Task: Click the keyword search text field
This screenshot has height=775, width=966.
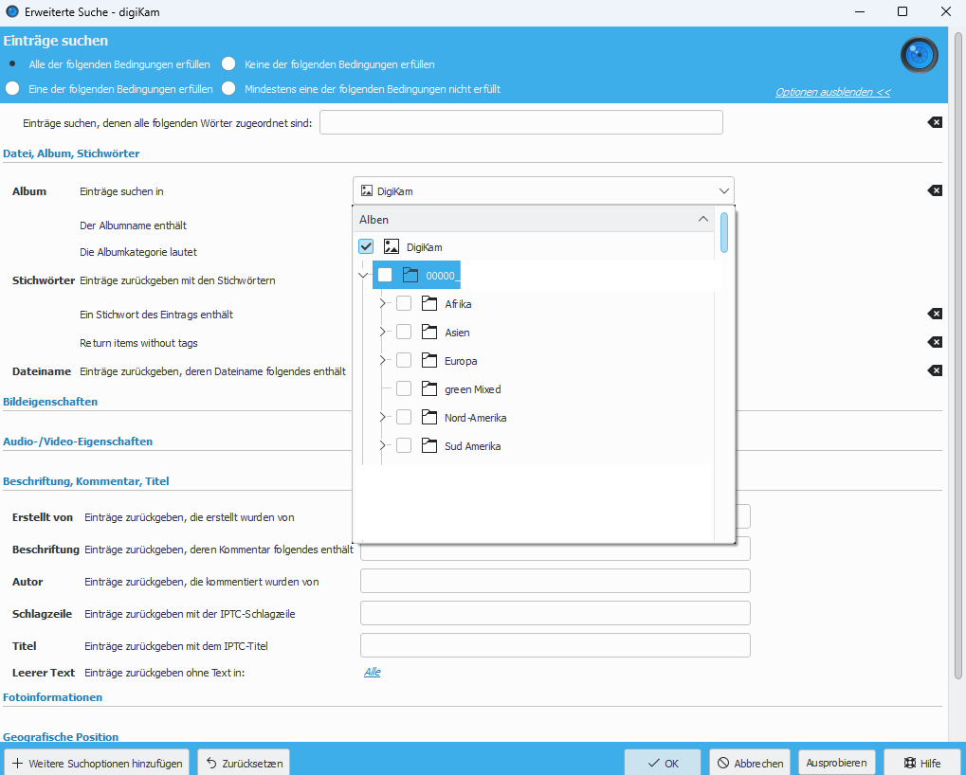Action: [521, 122]
